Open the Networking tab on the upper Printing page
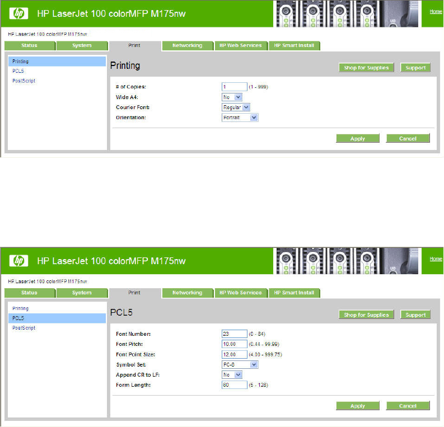 [188, 45]
